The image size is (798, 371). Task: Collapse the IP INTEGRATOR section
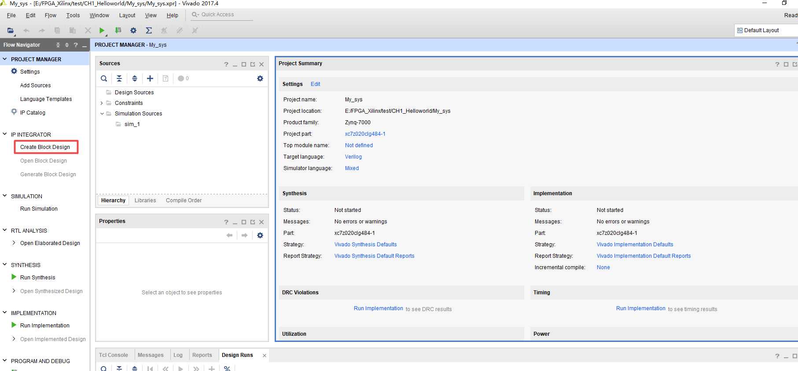click(x=5, y=134)
